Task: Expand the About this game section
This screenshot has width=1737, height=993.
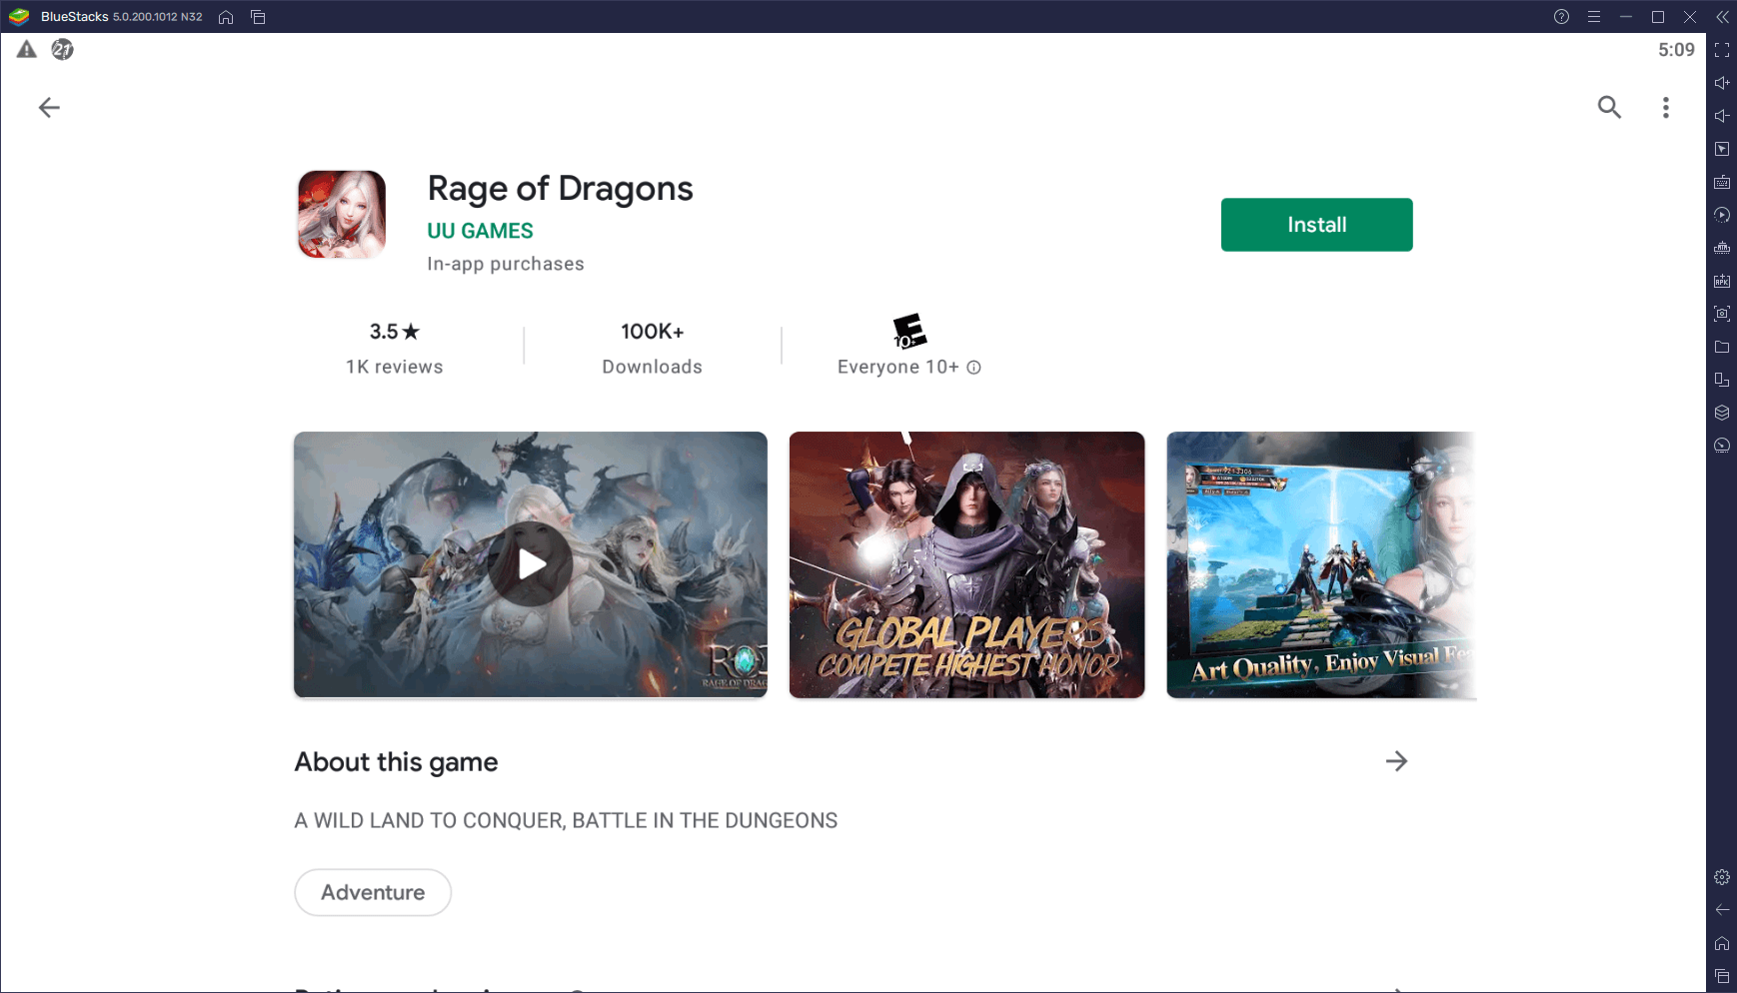Action: (1397, 761)
